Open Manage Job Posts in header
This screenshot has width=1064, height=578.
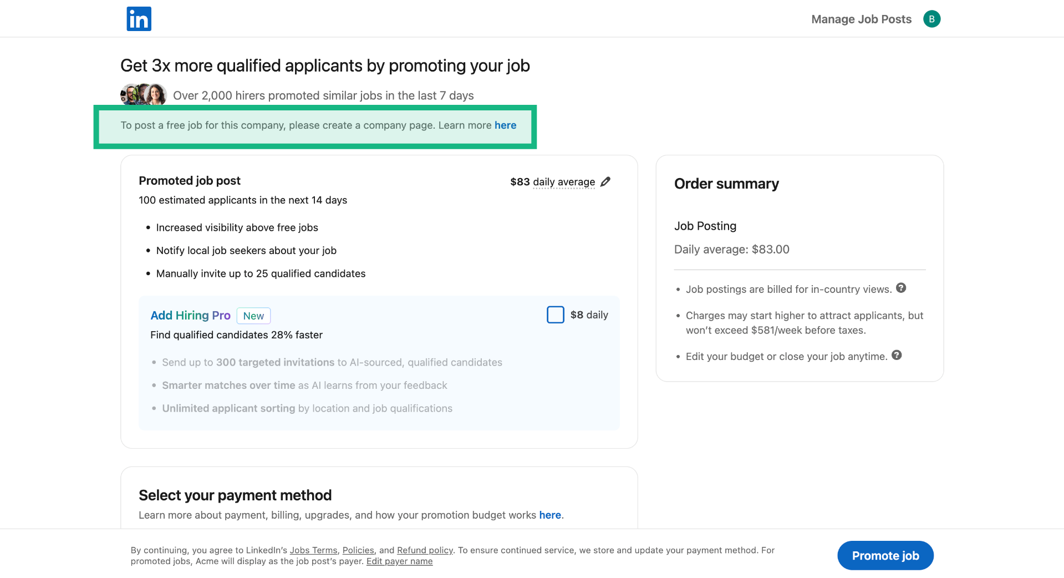click(861, 19)
